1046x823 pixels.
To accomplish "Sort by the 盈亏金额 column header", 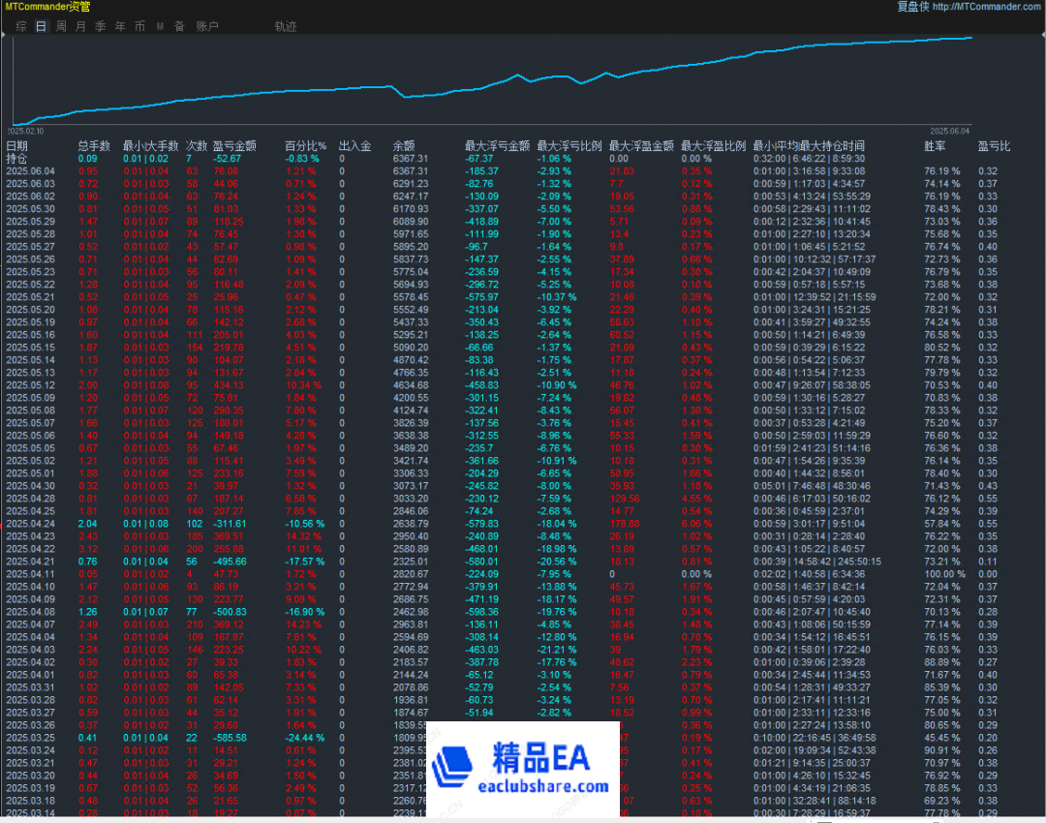I will (x=234, y=146).
